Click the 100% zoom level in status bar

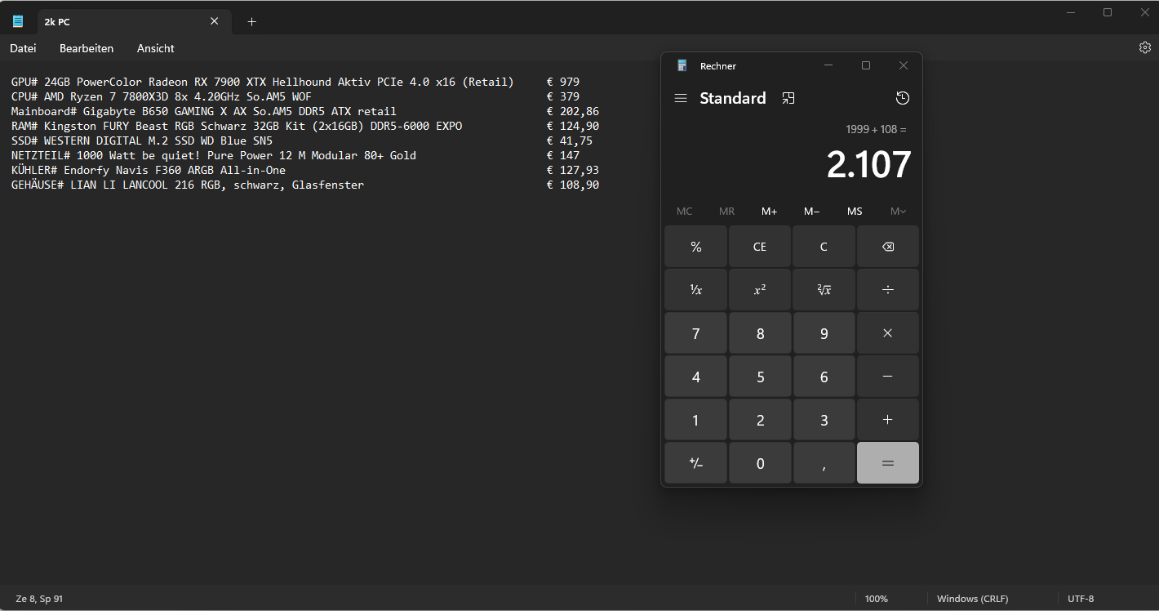point(877,599)
